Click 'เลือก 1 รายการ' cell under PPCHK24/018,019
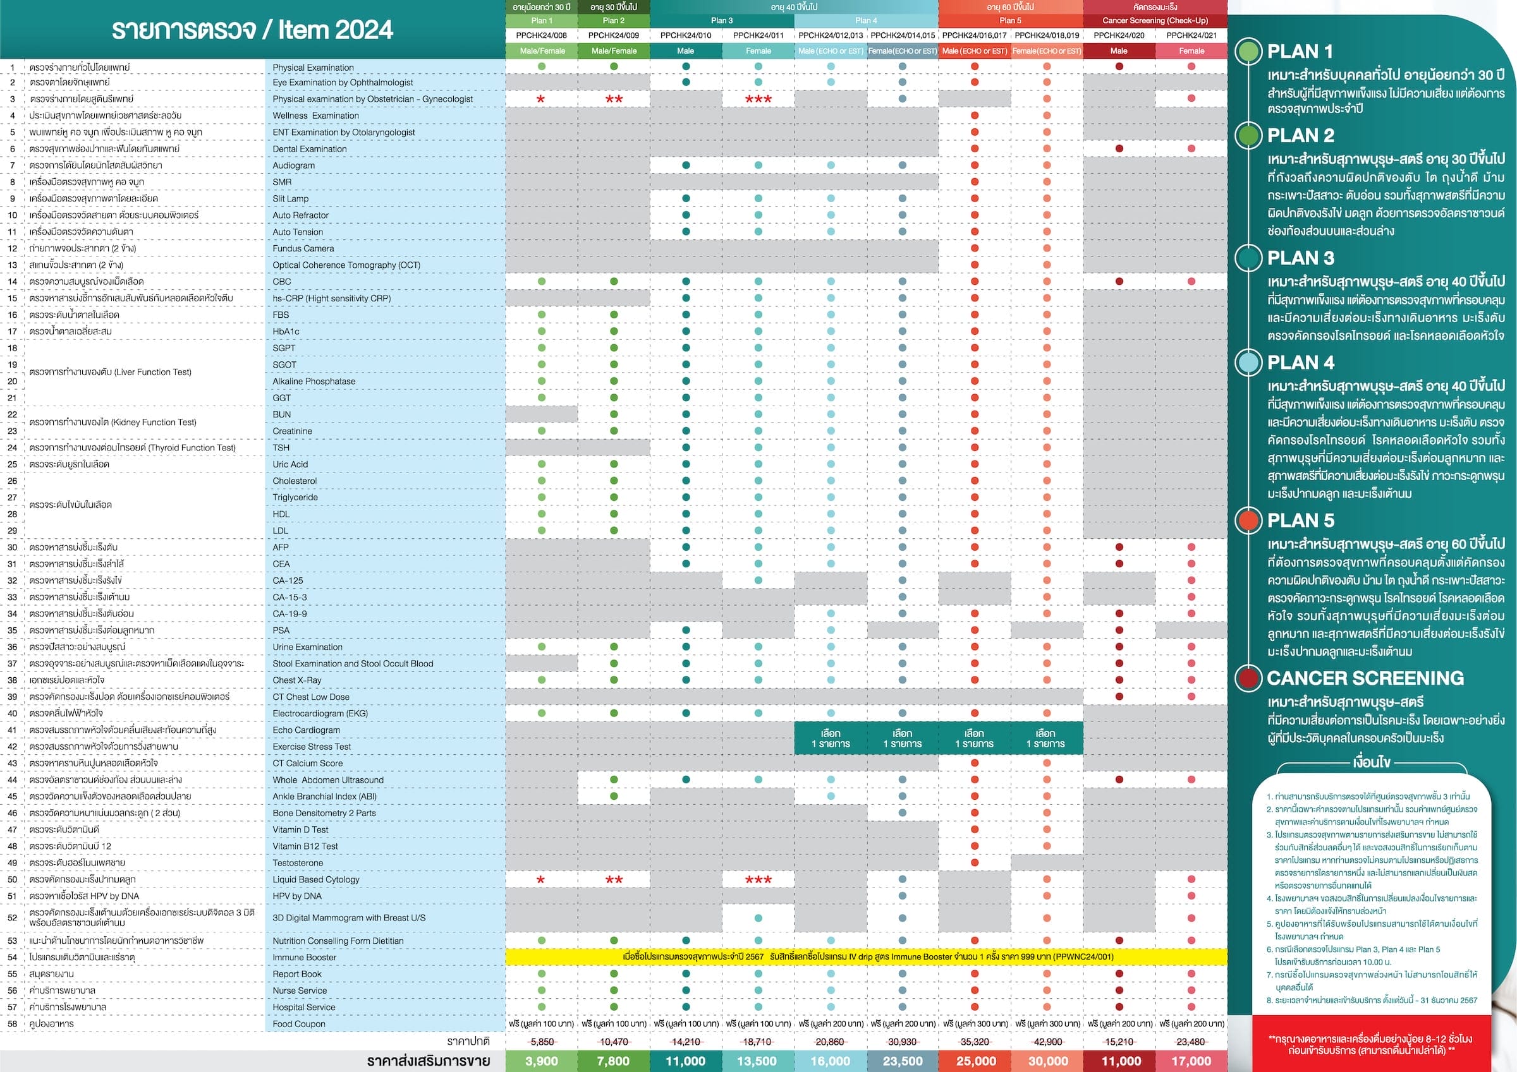 click(1046, 738)
